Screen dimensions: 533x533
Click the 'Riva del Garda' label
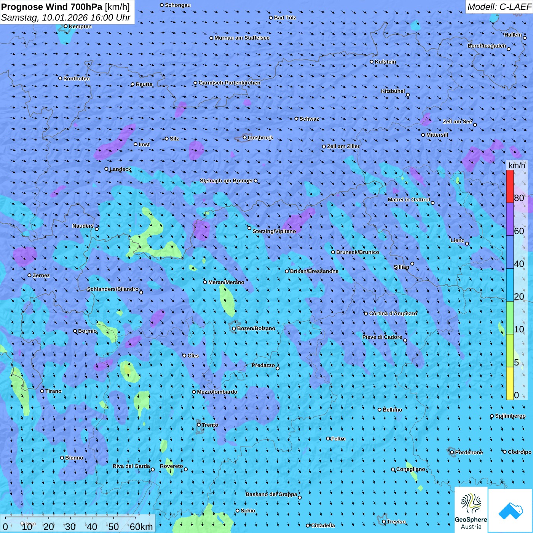click(x=131, y=466)
